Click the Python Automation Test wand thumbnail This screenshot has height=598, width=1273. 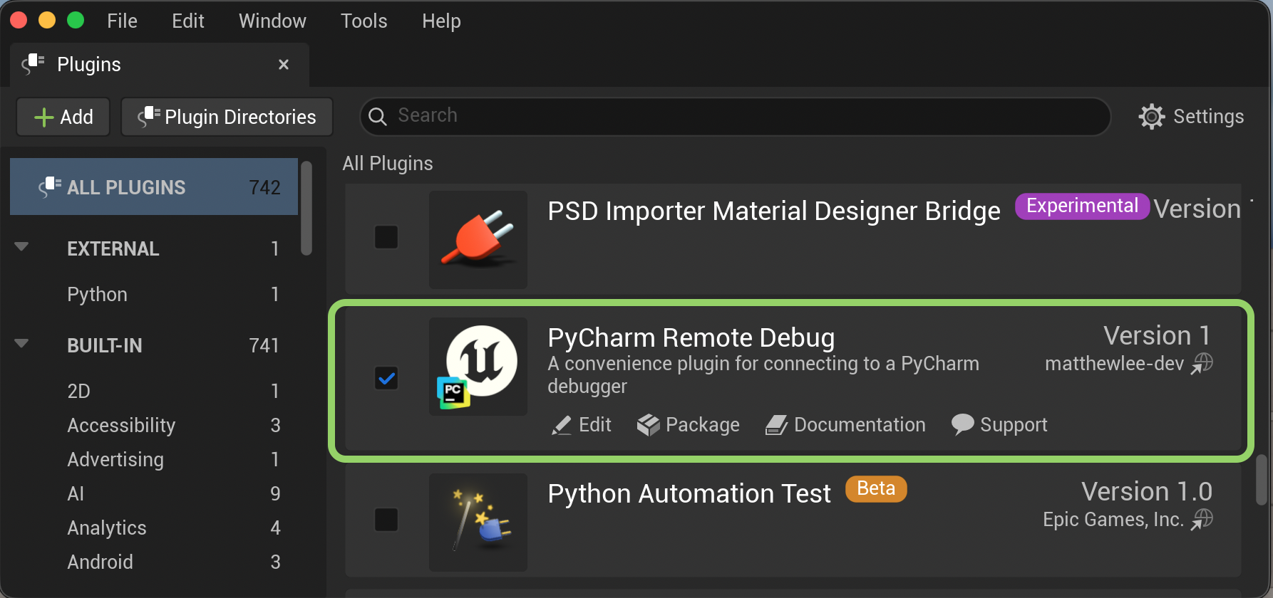pos(478,522)
